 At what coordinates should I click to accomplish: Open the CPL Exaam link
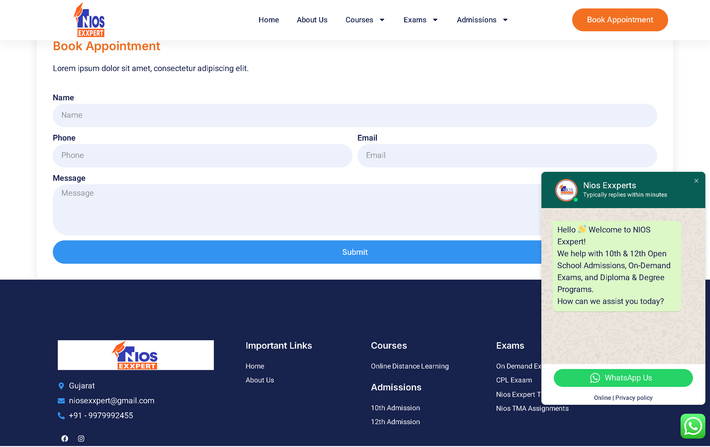pyautogui.click(x=514, y=380)
